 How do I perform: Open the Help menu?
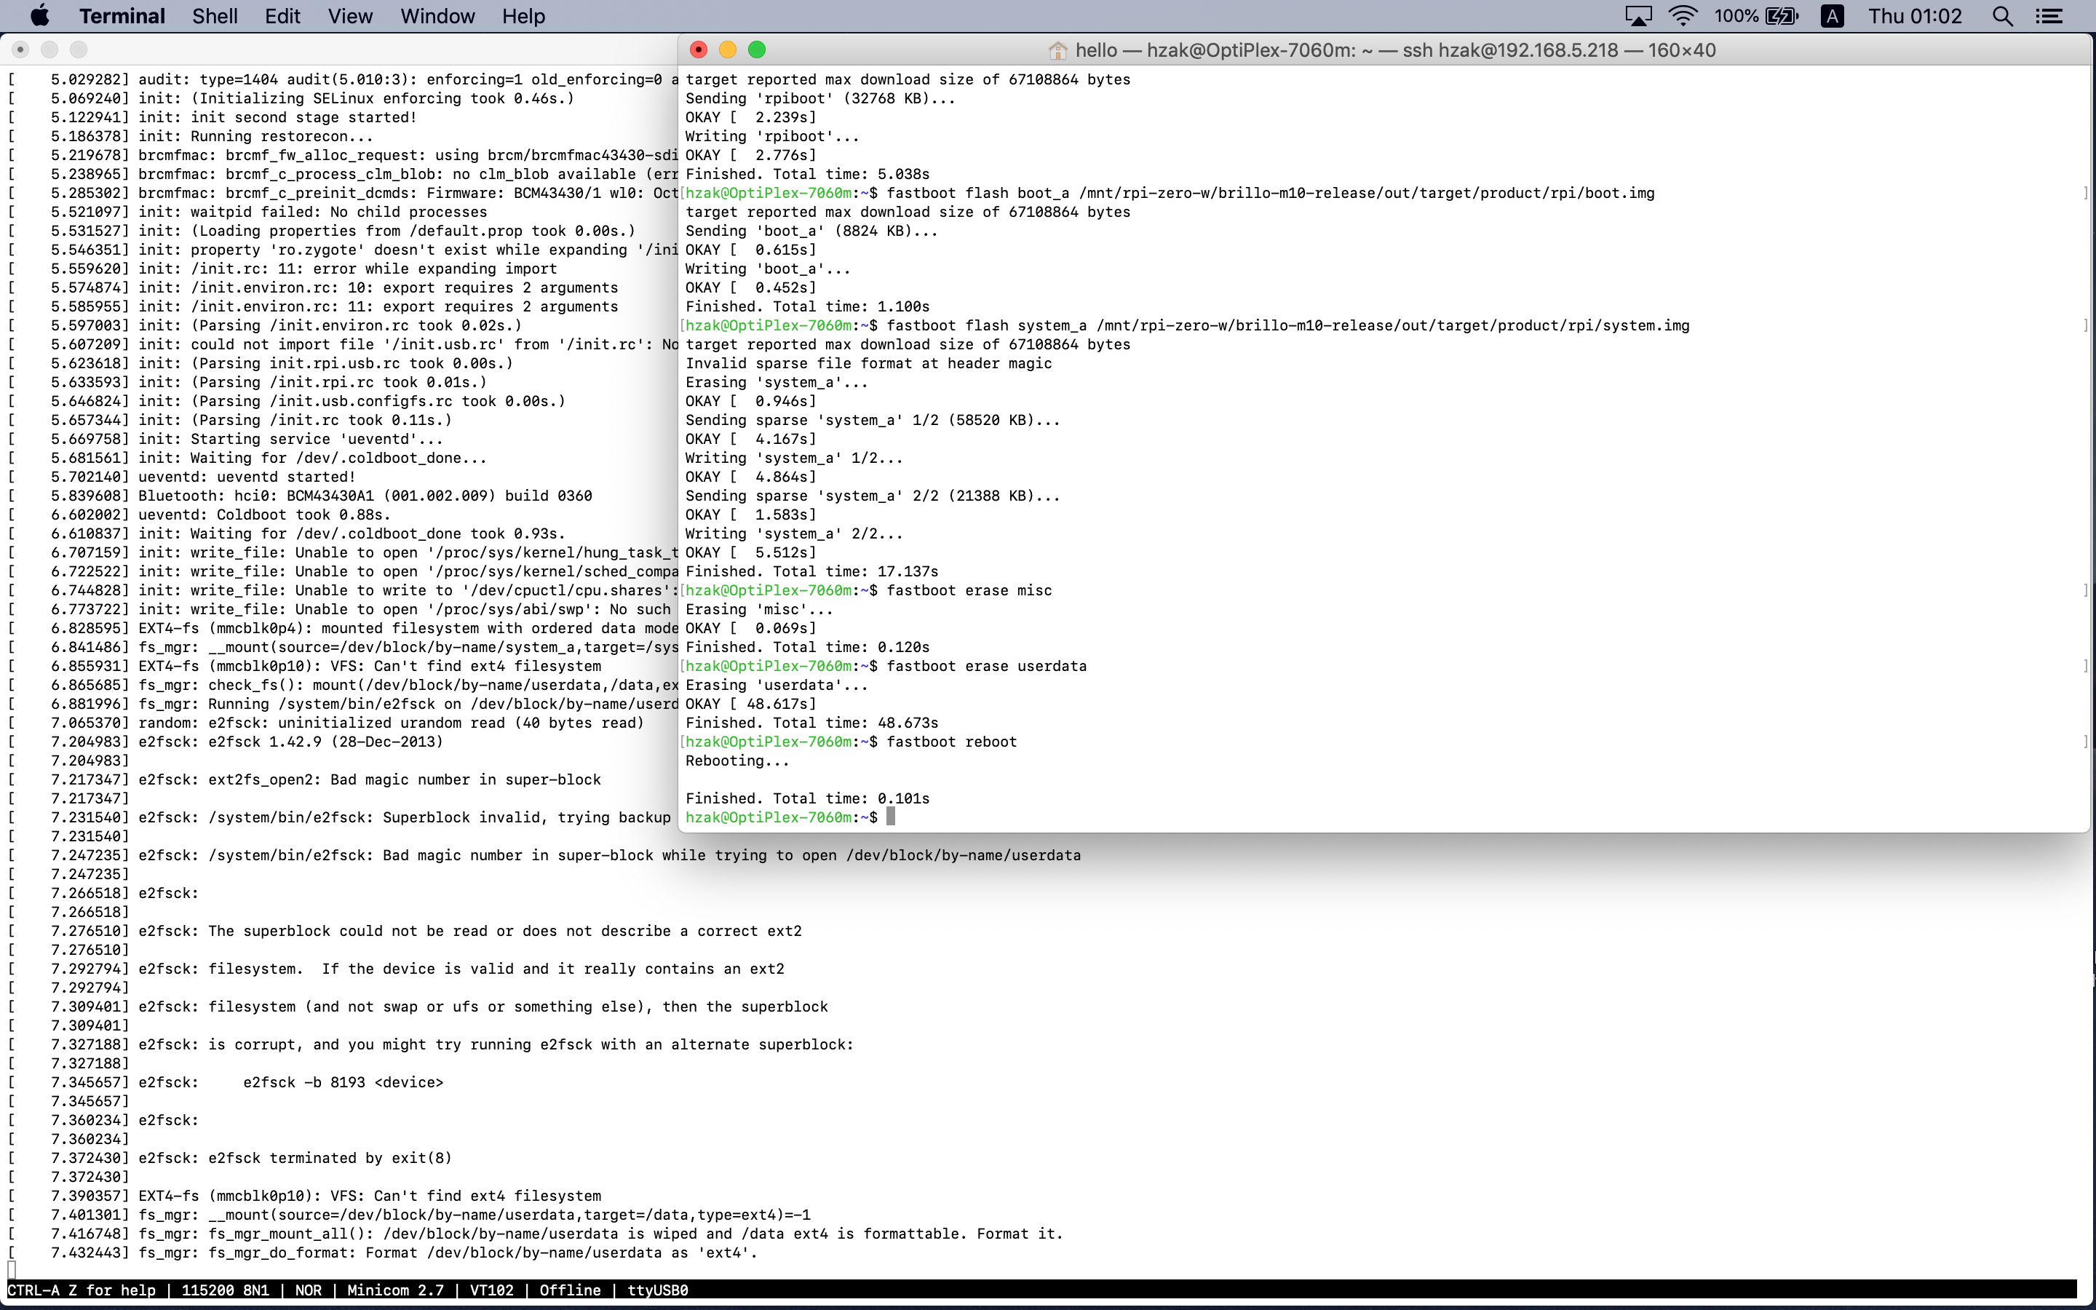[x=523, y=15]
